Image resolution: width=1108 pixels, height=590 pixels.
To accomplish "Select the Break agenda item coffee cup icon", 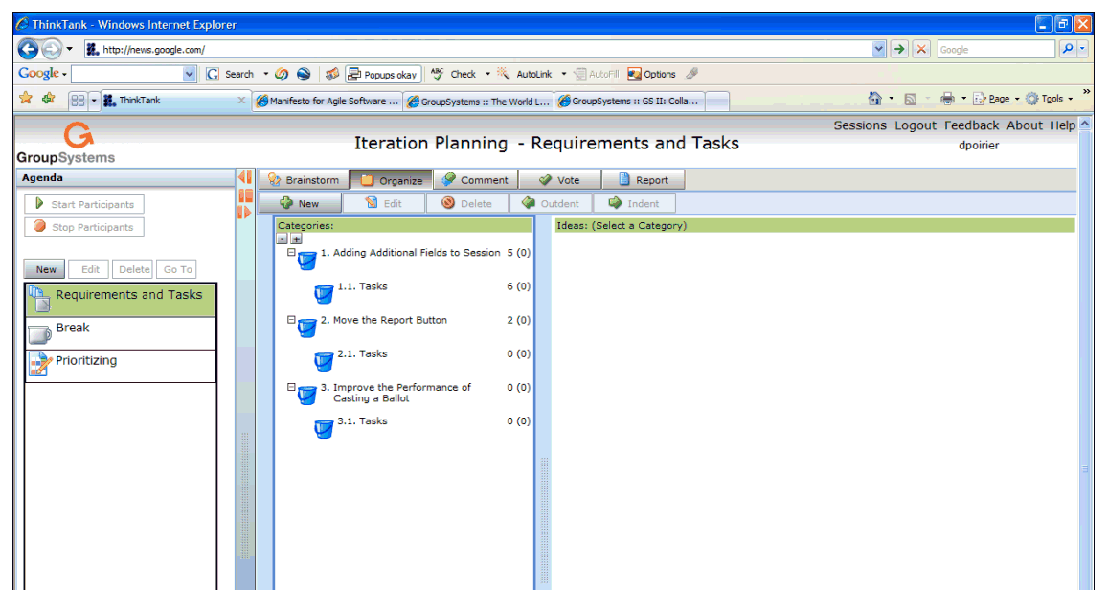I will (x=39, y=333).
